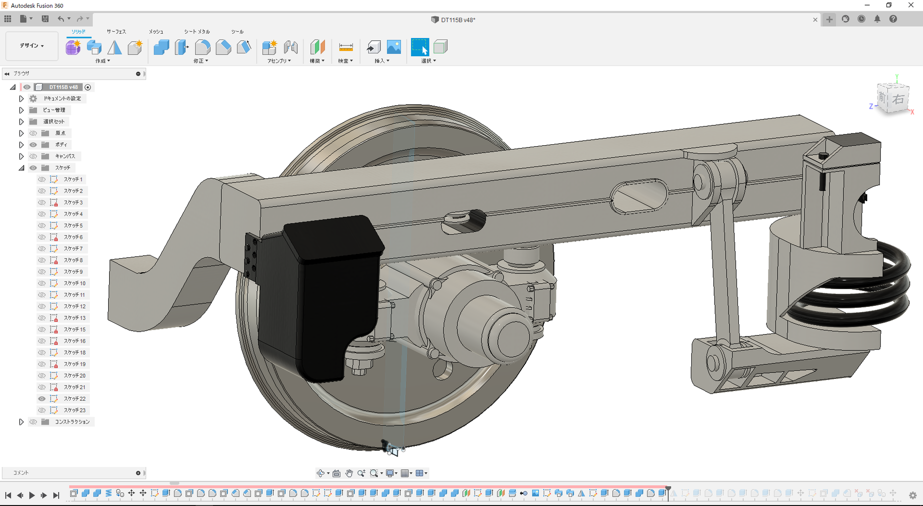Click the Save icon in the top bar

click(45, 19)
